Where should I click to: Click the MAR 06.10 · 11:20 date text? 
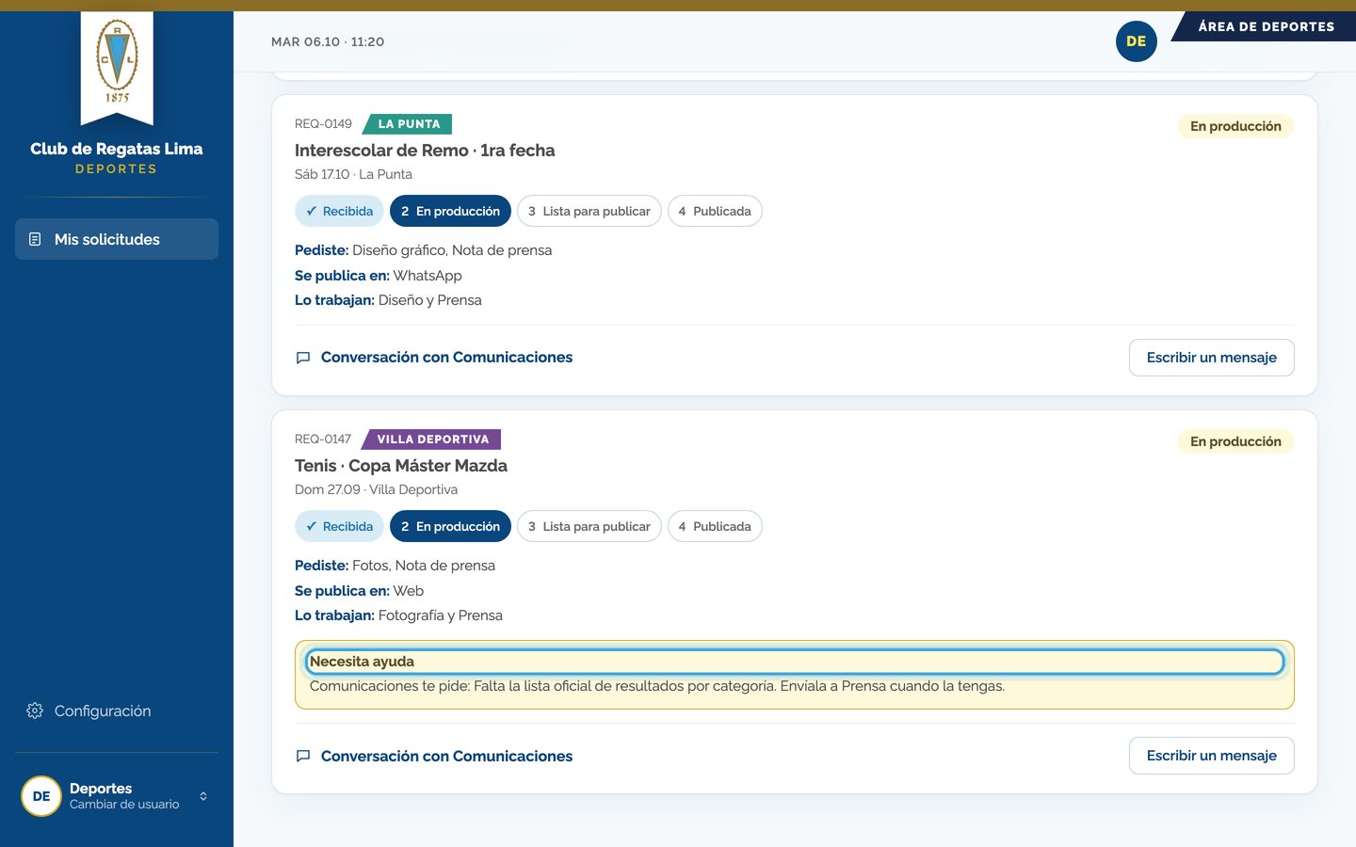[328, 41]
